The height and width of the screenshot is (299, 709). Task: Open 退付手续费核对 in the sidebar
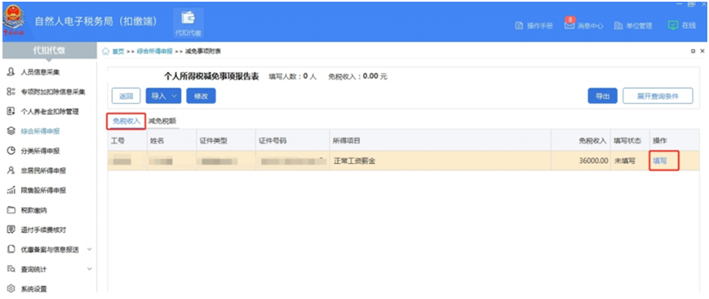click(43, 230)
